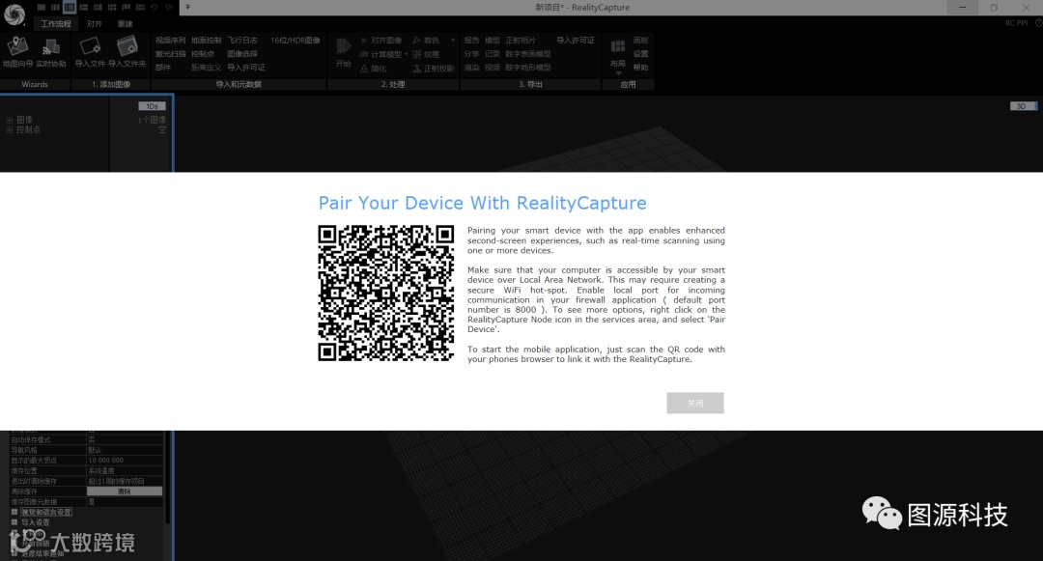1043x561 pixels.
Task: Click 地面控制 in the ribbon
Action: (x=207, y=41)
